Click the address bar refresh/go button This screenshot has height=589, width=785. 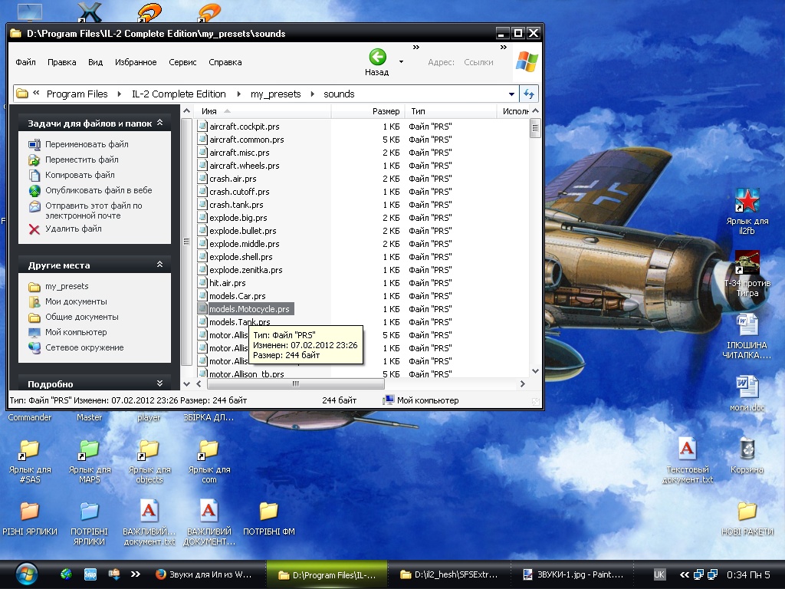click(529, 94)
